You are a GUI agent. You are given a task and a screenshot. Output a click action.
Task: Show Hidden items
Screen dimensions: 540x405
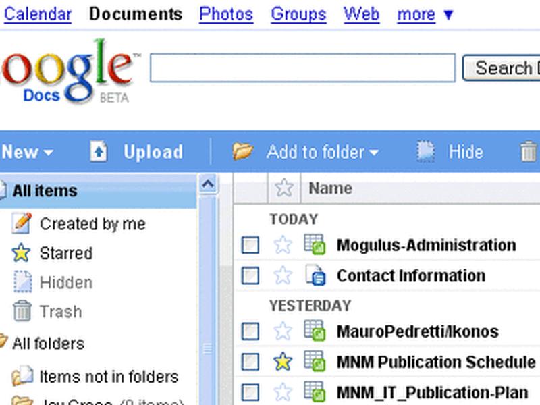point(66,282)
